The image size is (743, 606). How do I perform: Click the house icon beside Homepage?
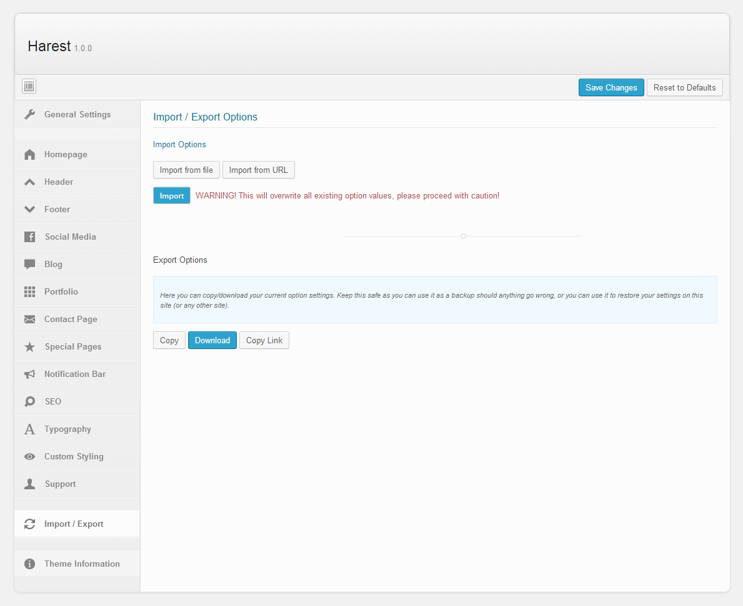29,155
